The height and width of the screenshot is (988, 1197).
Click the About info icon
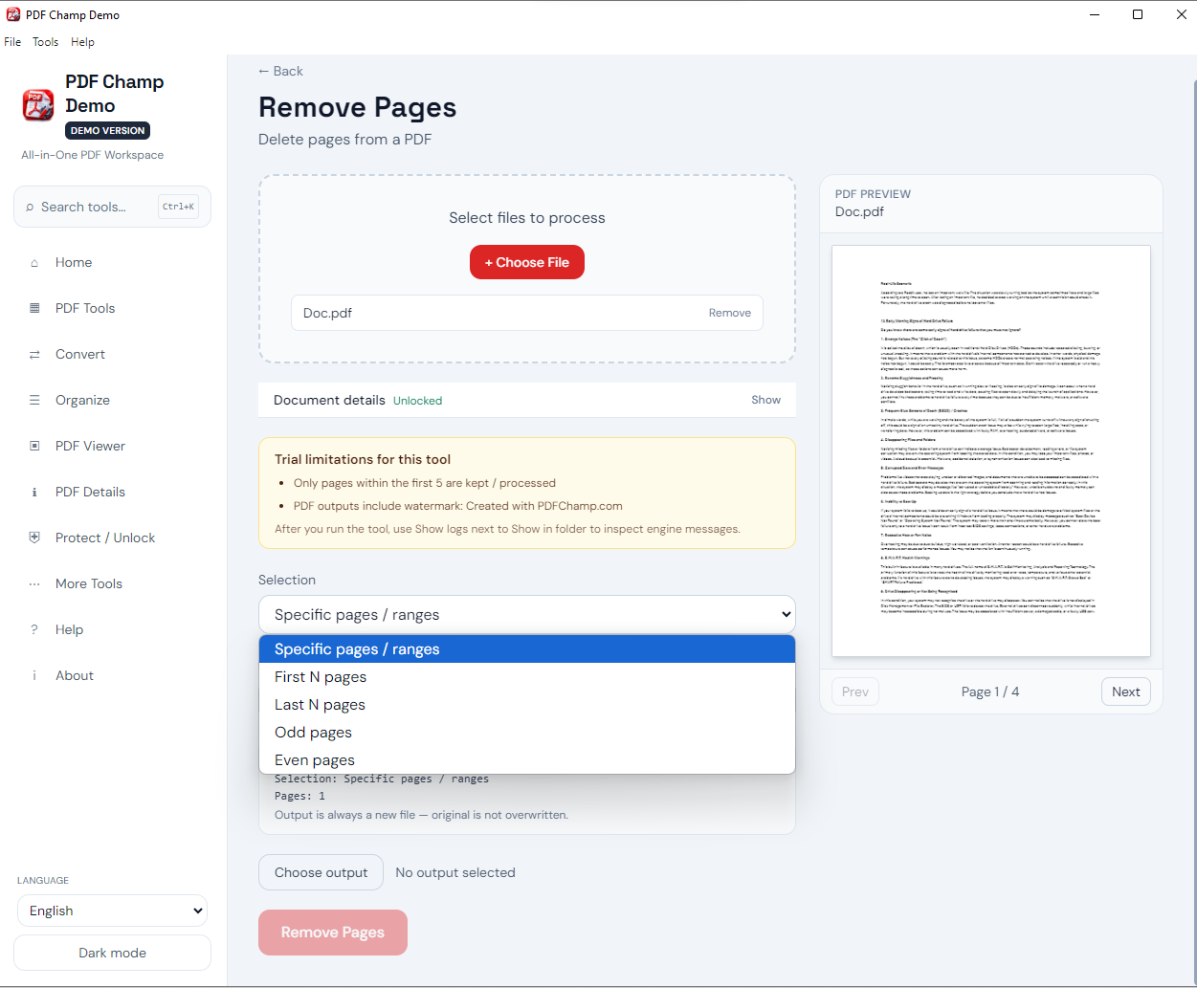(x=34, y=676)
